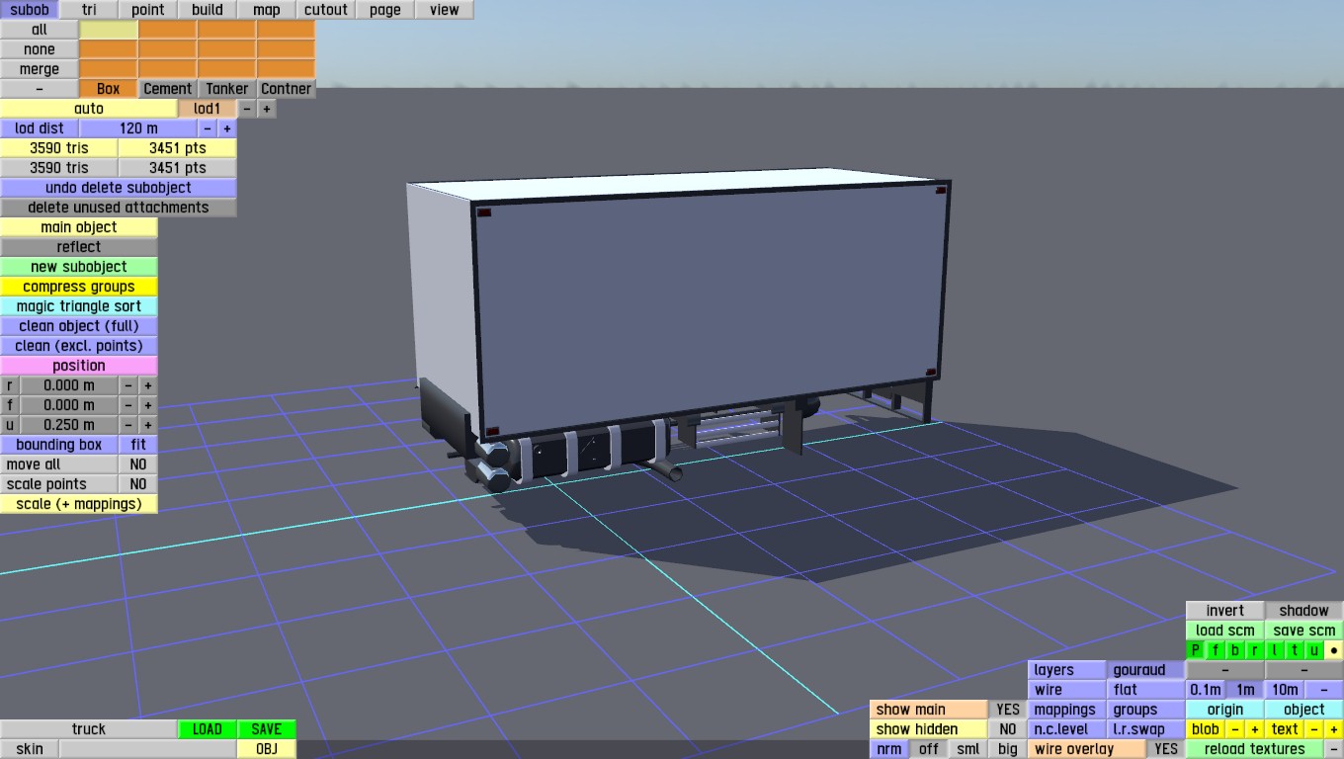Viewport: 1344px width, 759px height.
Task: Pick the Contner subobject slot
Action: 287,89
